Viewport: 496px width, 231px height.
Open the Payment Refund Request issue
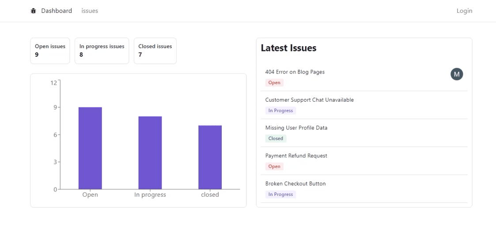(x=296, y=156)
